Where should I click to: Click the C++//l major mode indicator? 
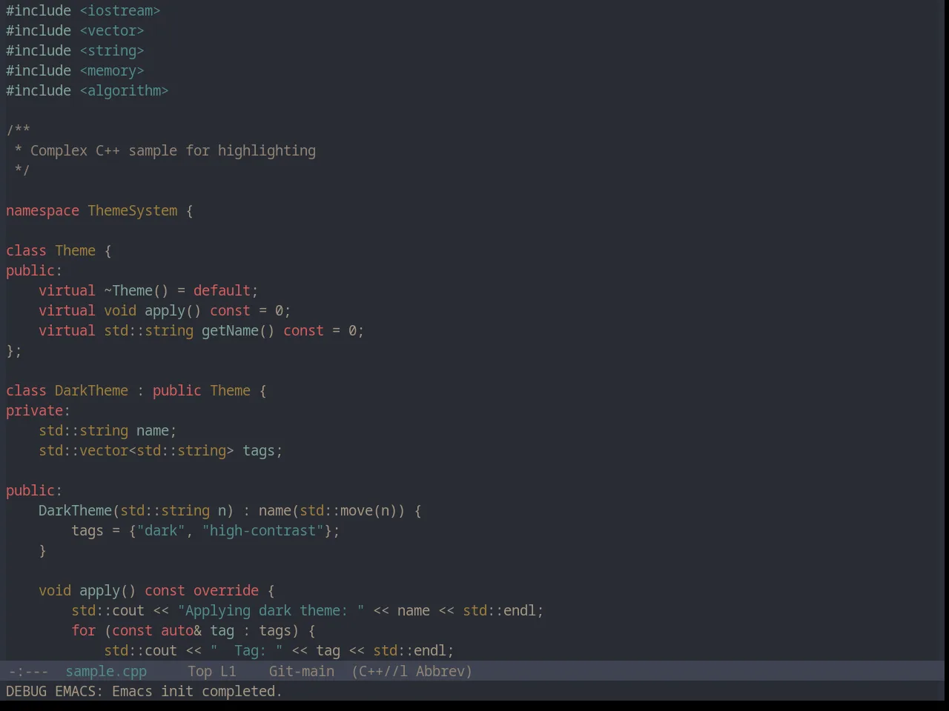[380, 671]
